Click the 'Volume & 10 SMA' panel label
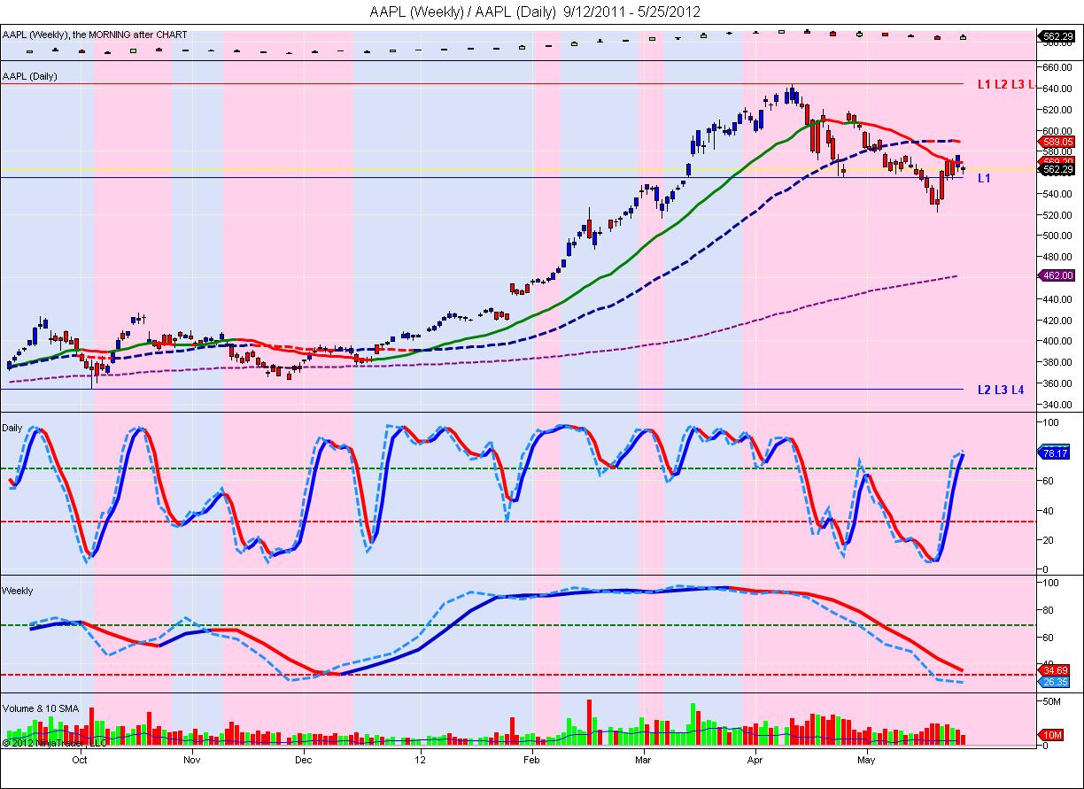This screenshot has width=1084, height=789. tap(40, 708)
